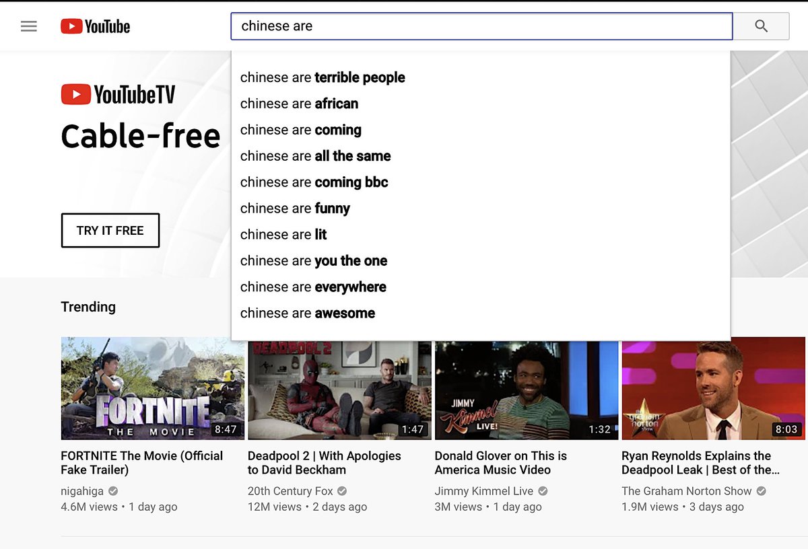Choose the "chinese are coming" suggestion
Viewport: 808px width, 549px height.
(481, 130)
